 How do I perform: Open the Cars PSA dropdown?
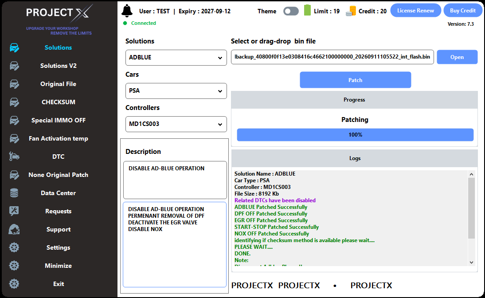176,91
